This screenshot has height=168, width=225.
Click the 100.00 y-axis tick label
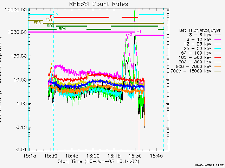[19, 56]
